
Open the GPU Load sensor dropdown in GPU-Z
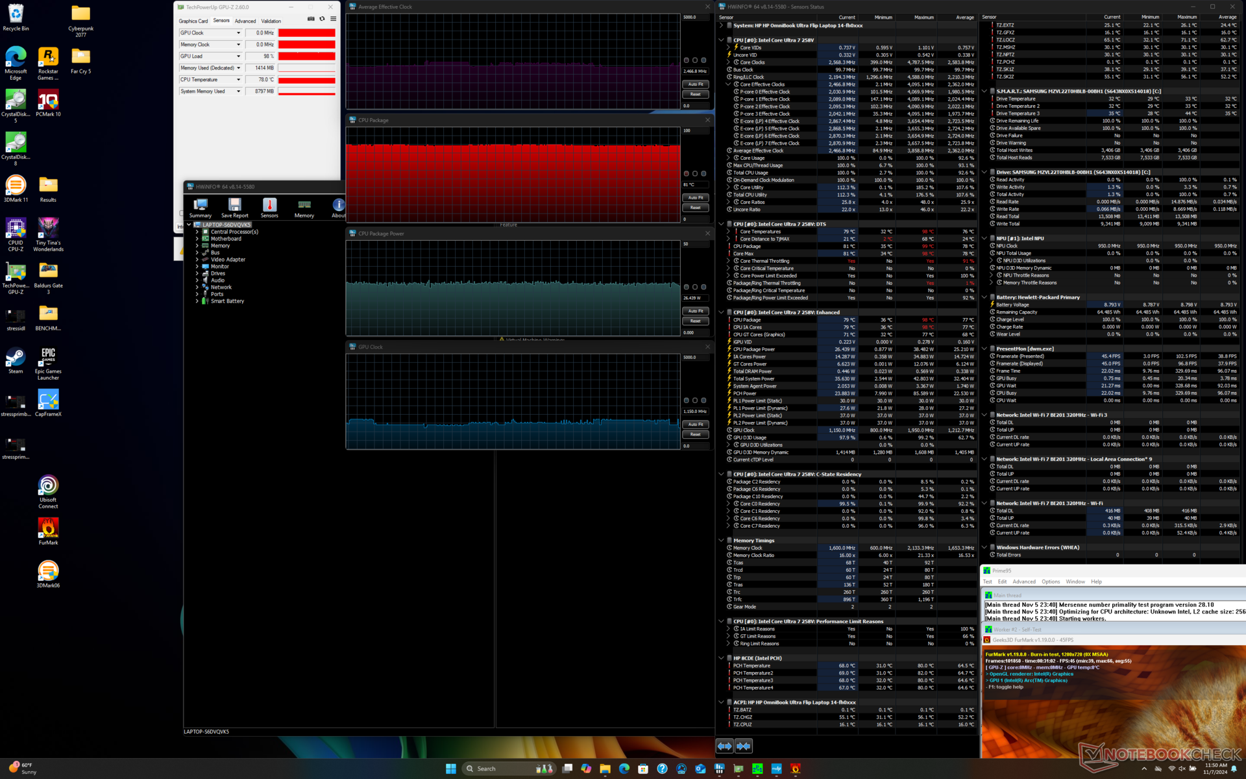[x=238, y=56]
